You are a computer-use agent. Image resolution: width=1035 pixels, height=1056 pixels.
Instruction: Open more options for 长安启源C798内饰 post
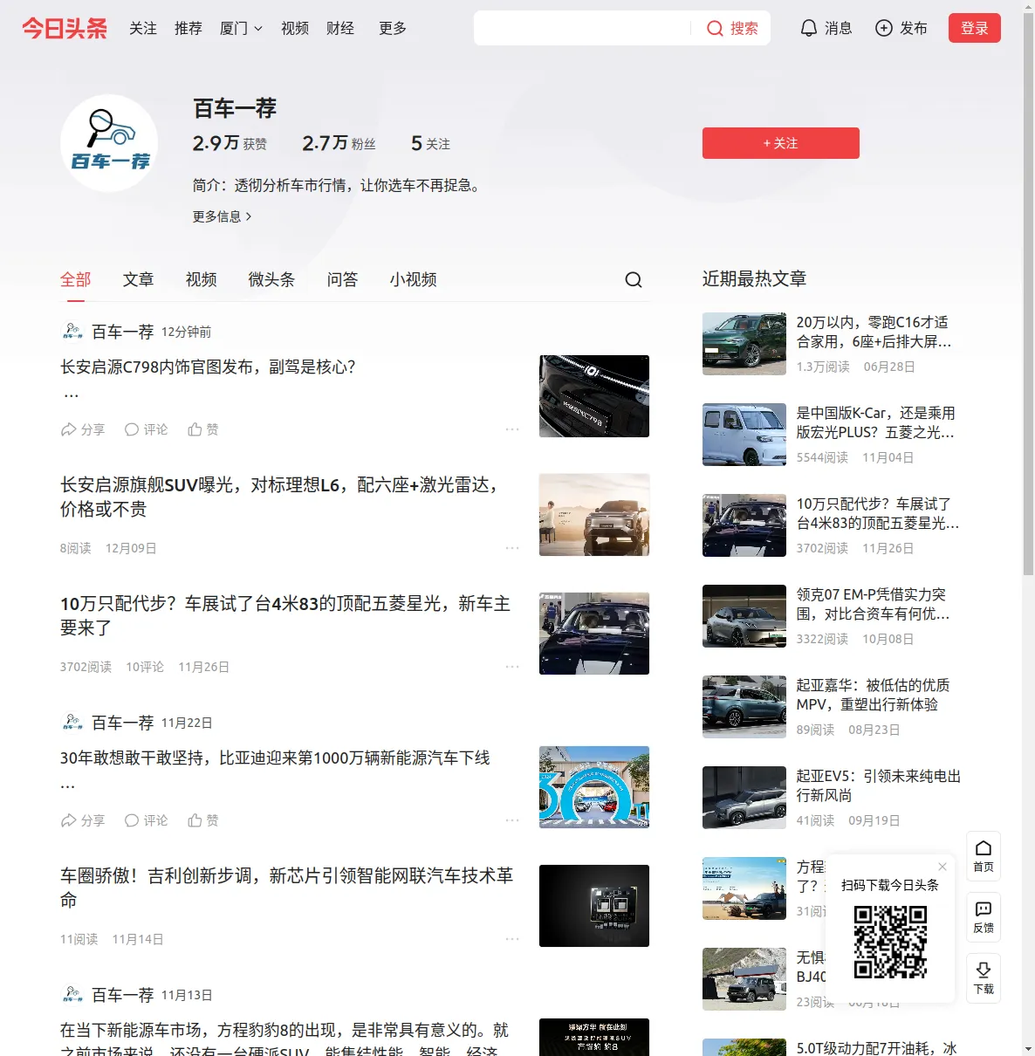pyautogui.click(x=512, y=429)
